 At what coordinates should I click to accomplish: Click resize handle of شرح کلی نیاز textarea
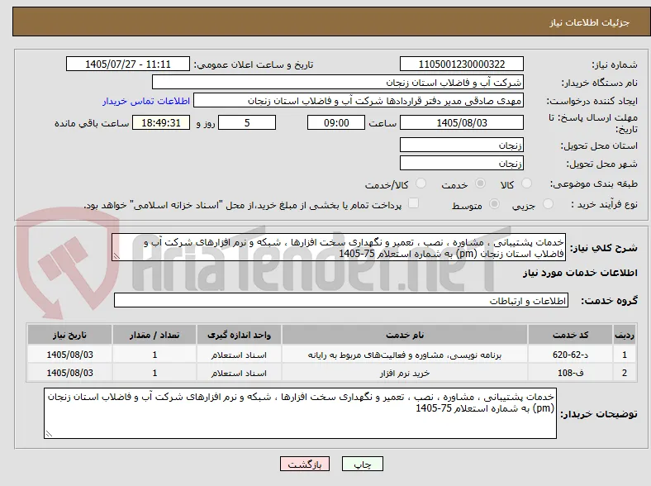[116, 256]
